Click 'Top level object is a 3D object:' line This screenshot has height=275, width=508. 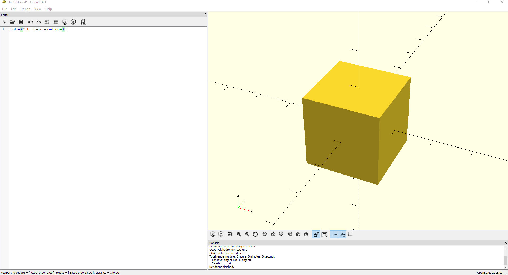coord(231,260)
